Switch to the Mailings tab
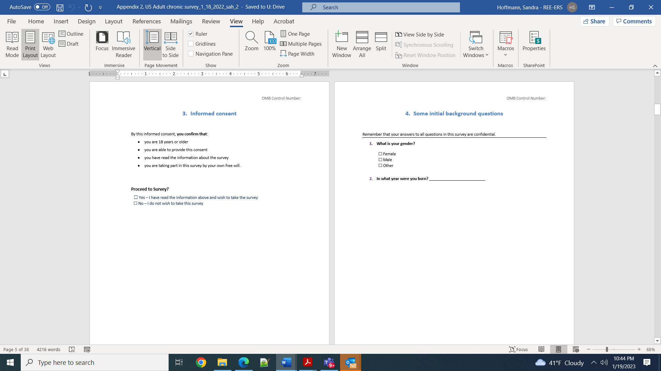The width and height of the screenshot is (661, 371). click(x=181, y=21)
